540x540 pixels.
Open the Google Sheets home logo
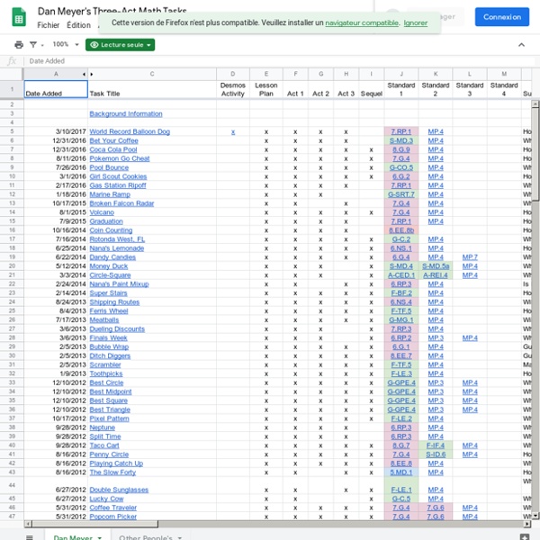pyautogui.click(x=19, y=17)
